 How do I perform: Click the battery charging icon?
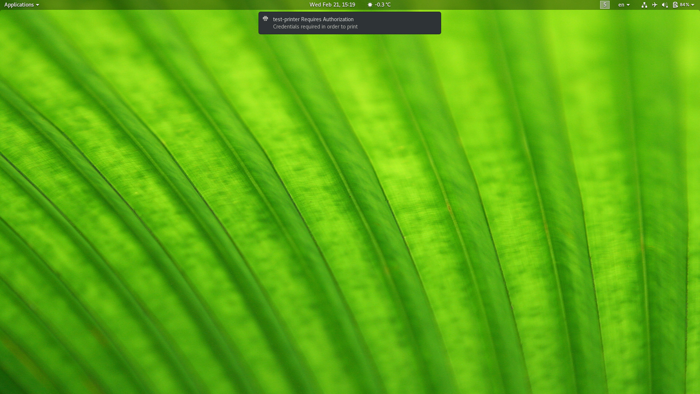pyautogui.click(x=675, y=5)
